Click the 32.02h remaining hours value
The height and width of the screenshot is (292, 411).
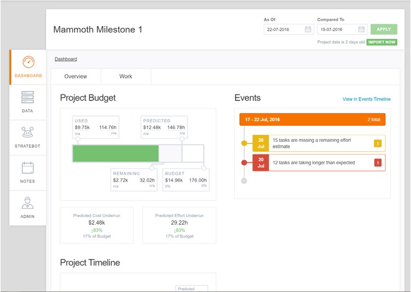(x=147, y=180)
